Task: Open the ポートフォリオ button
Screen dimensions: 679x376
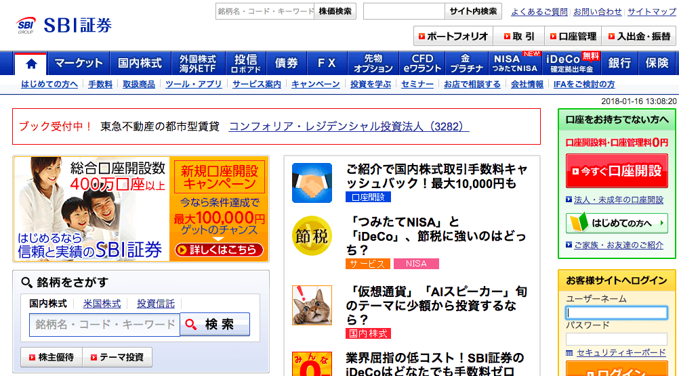Action: click(x=453, y=37)
